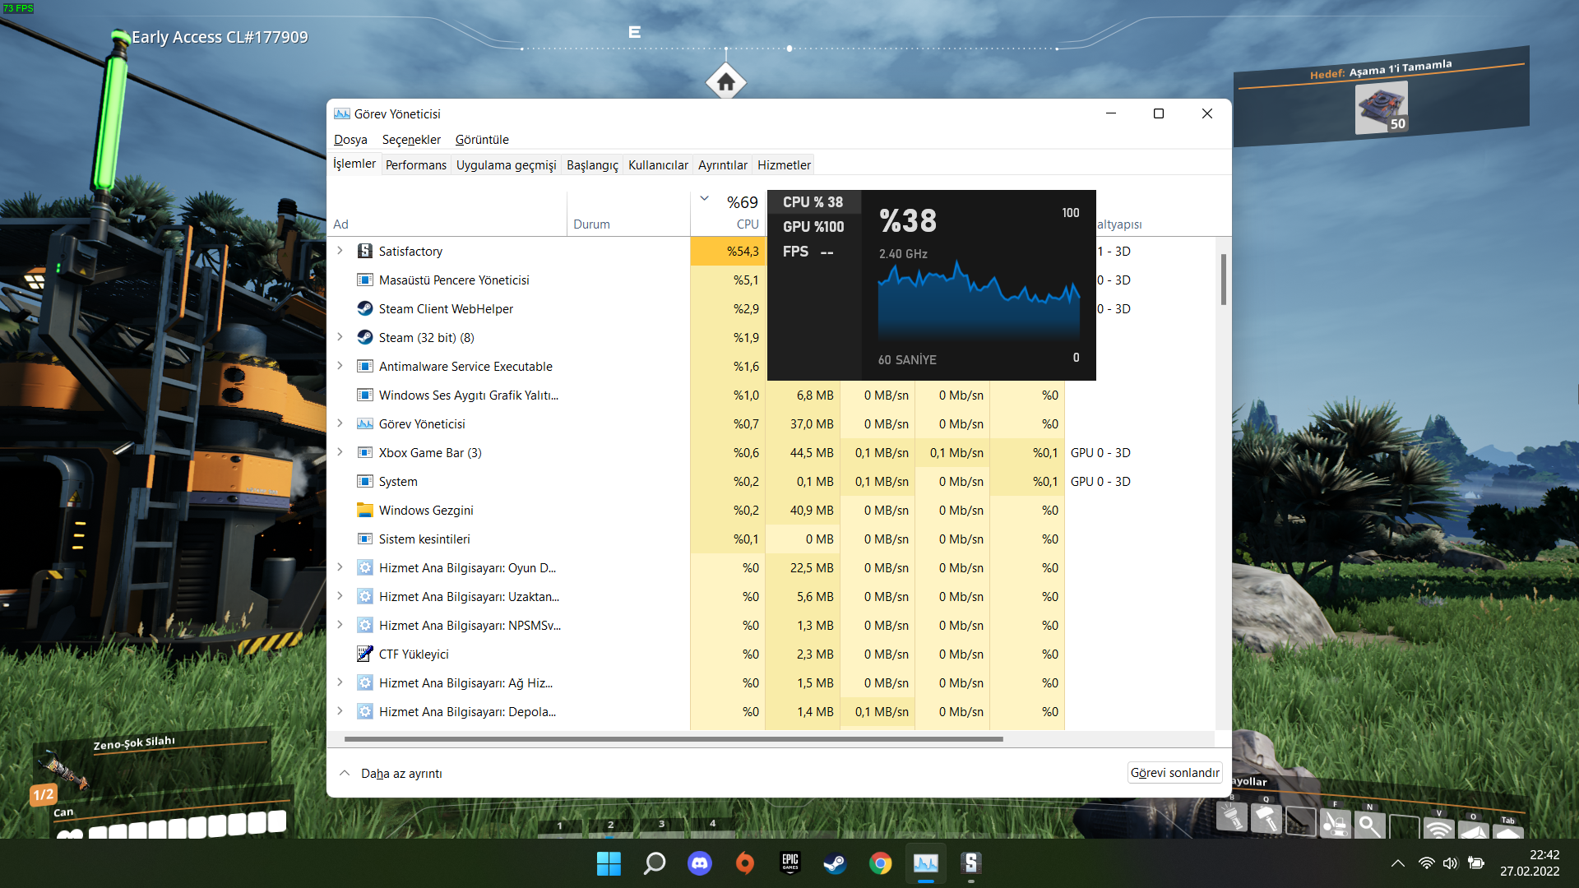
Task: Switch to the Başlangıç tab
Action: click(592, 164)
